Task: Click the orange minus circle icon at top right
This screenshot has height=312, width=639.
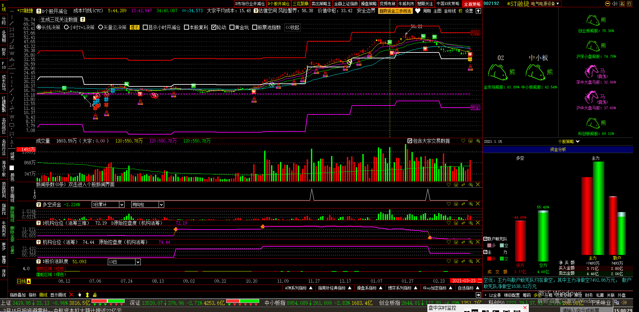Action: [x=608, y=4]
